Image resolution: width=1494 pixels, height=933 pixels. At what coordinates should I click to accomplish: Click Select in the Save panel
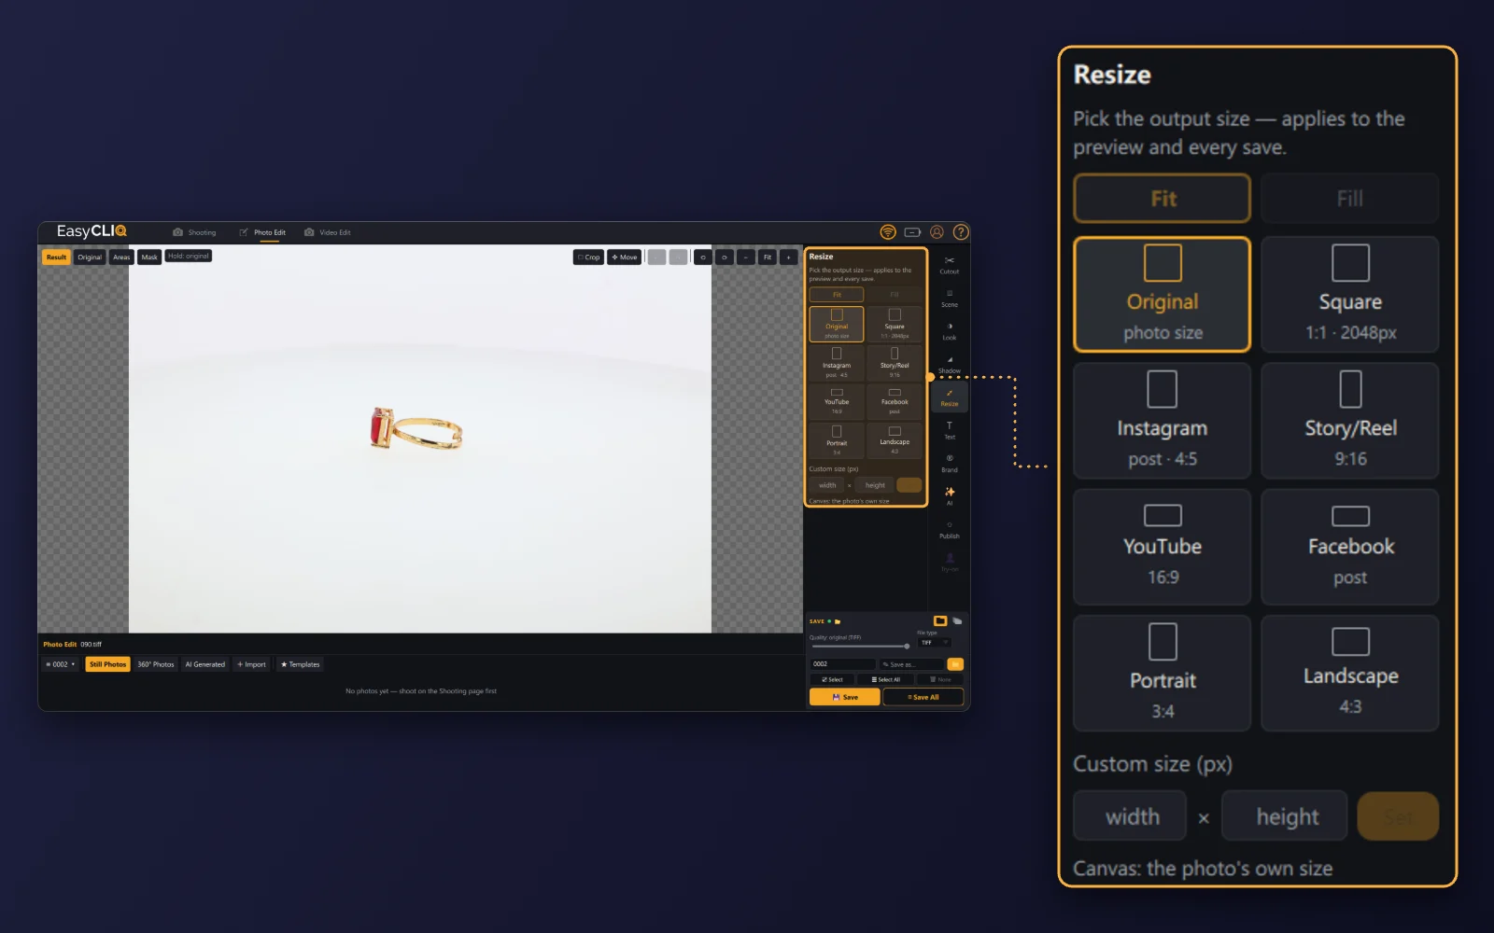(x=832, y=679)
